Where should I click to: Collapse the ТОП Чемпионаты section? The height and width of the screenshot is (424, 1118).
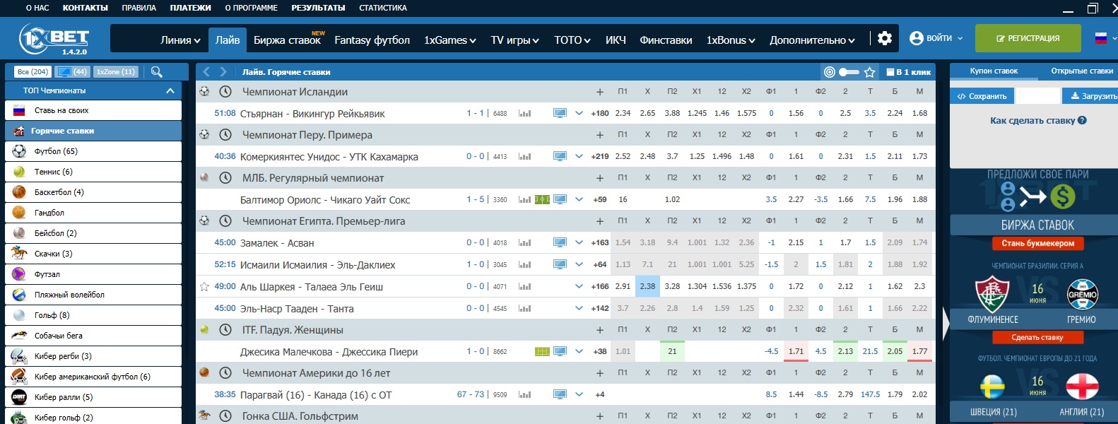170,90
